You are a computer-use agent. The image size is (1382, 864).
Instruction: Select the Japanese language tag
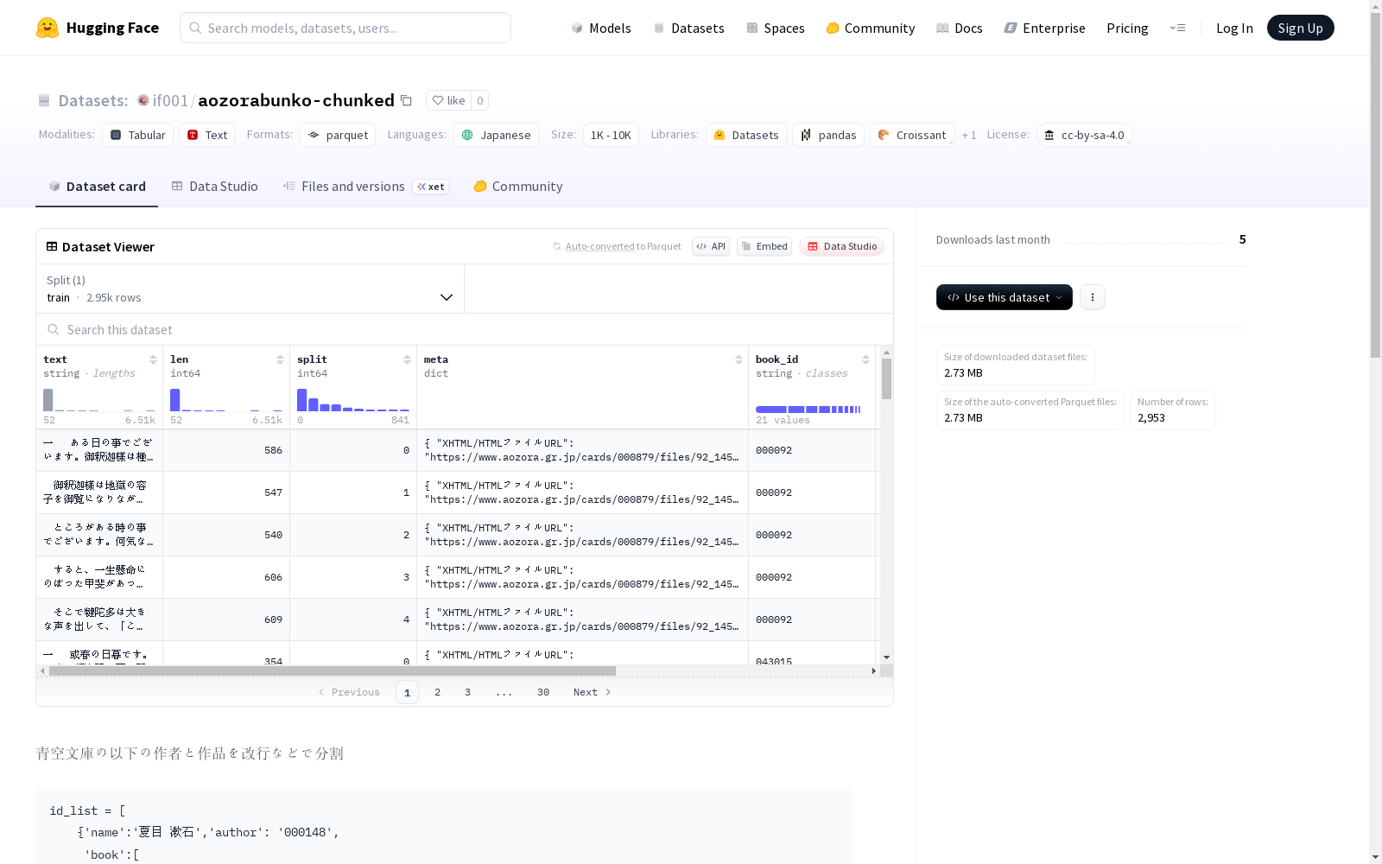pos(496,135)
